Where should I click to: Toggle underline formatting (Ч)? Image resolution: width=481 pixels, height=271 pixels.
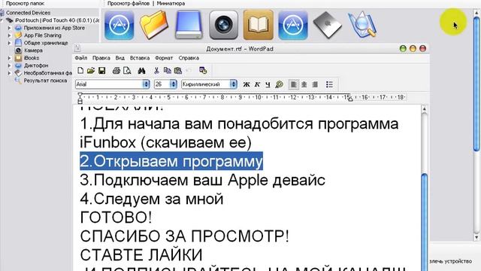(x=268, y=84)
